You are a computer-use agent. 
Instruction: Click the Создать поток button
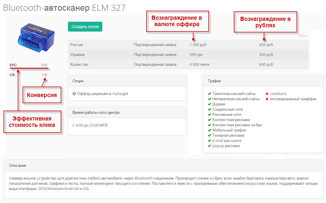(85, 27)
